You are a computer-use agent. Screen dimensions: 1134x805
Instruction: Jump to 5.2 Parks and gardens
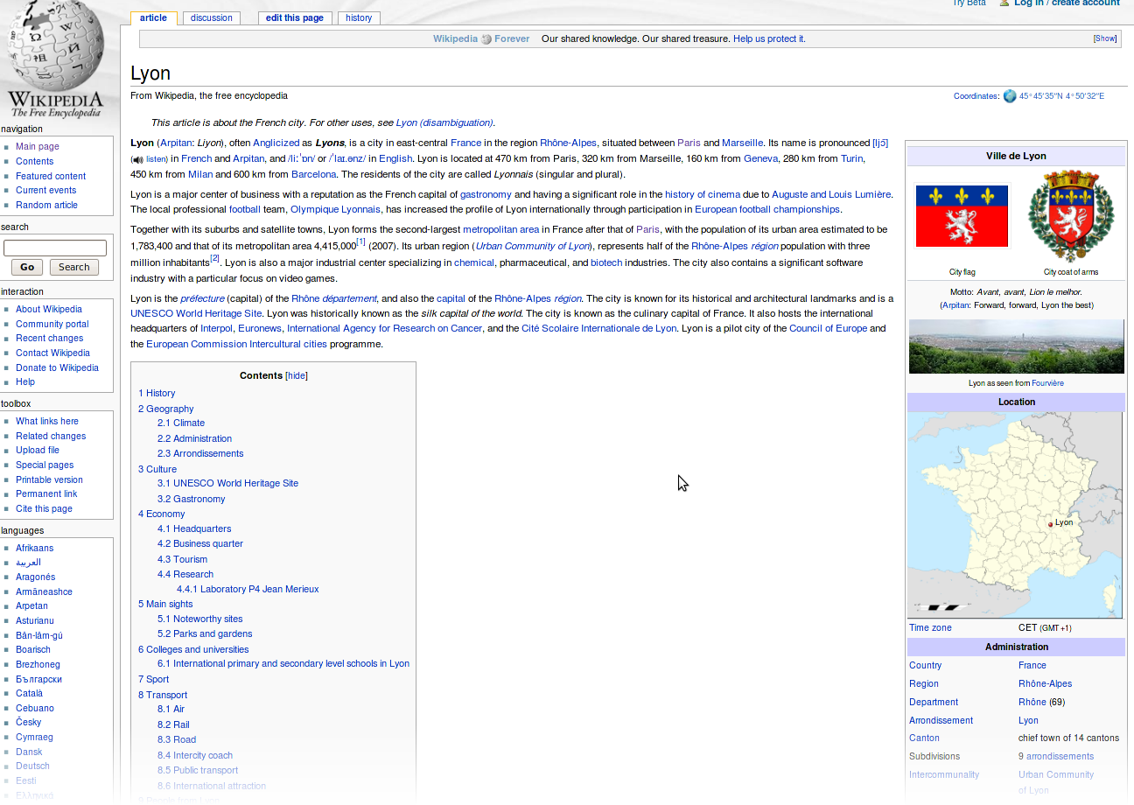(x=205, y=633)
